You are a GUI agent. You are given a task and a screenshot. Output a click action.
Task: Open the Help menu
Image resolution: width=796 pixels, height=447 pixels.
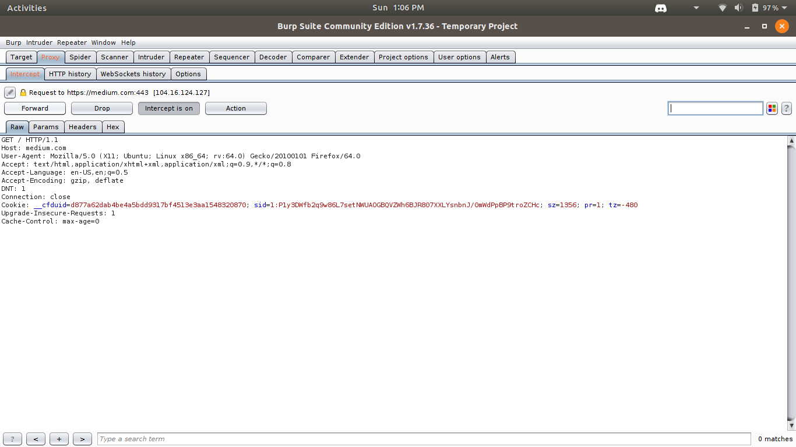(x=128, y=42)
